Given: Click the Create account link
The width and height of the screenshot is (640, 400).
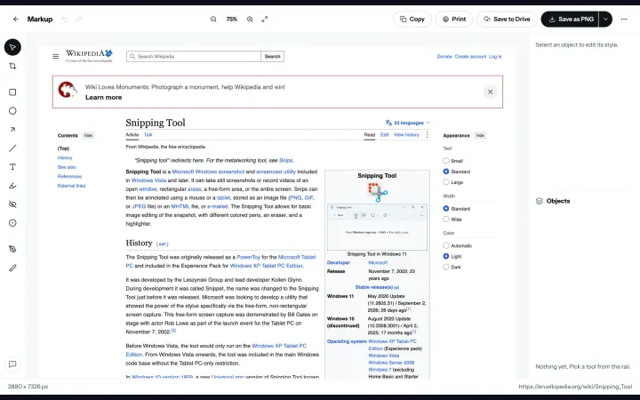Looking at the screenshot, I should pos(470,56).
